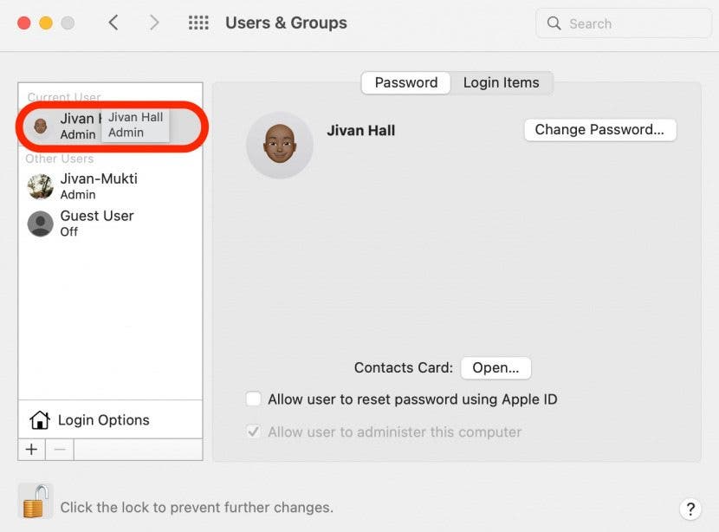719x532 pixels.
Task: Click the back navigation arrow
Action: [113, 23]
